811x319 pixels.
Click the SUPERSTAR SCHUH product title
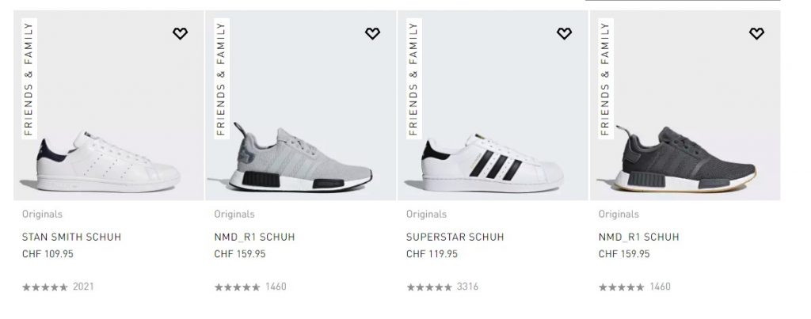coord(455,237)
